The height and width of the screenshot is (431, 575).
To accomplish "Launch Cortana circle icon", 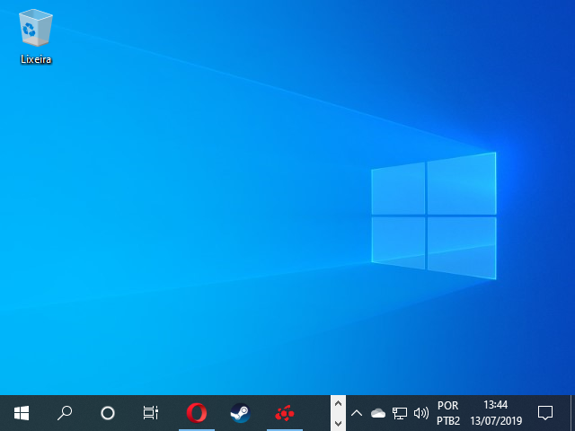I will [108, 413].
